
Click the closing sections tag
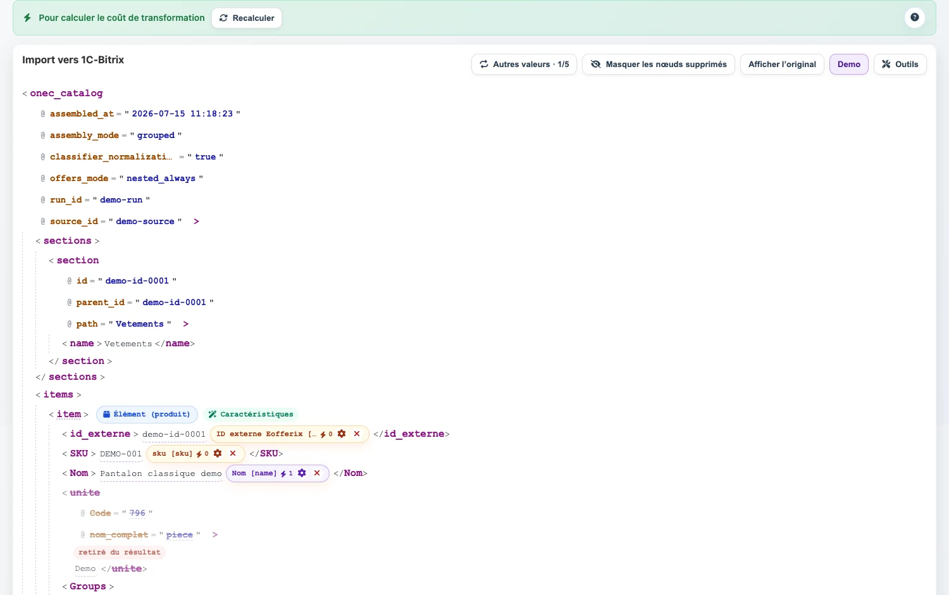click(72, 377)
